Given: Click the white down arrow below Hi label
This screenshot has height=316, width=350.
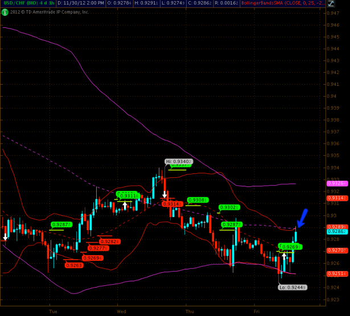Looking at the screenshot, I should click(164, 194).
